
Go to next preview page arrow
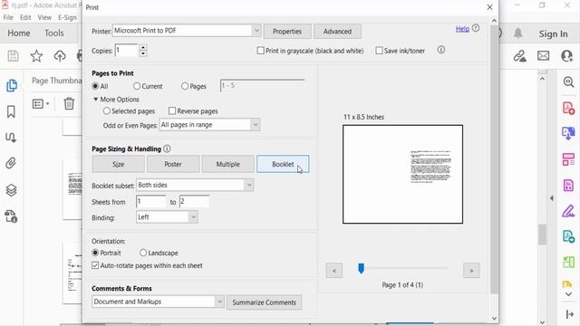click(x=471, y=271)
